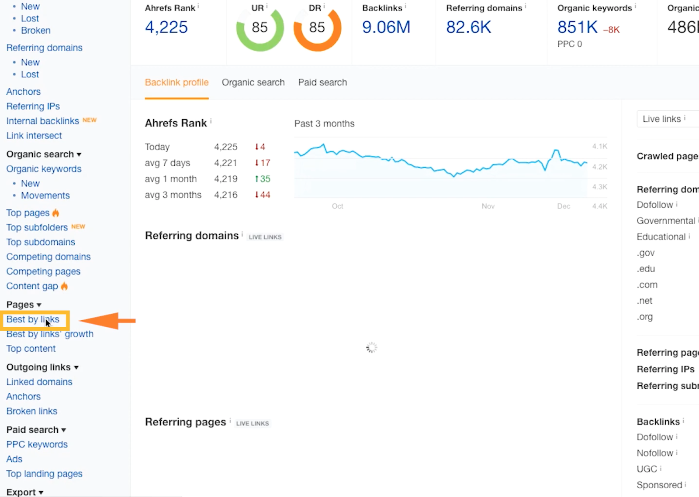Open the Live links dropdown
Image resolution: width=699 pixels, height=497 pixels.
668,119
